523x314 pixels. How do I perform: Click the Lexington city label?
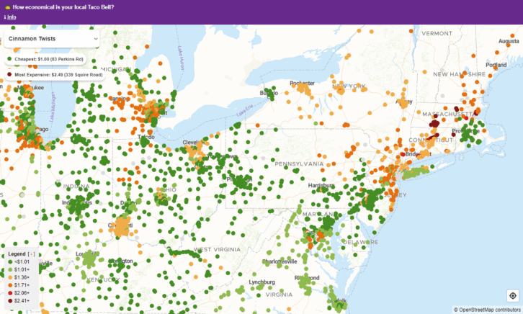click(x=121, y=261)
